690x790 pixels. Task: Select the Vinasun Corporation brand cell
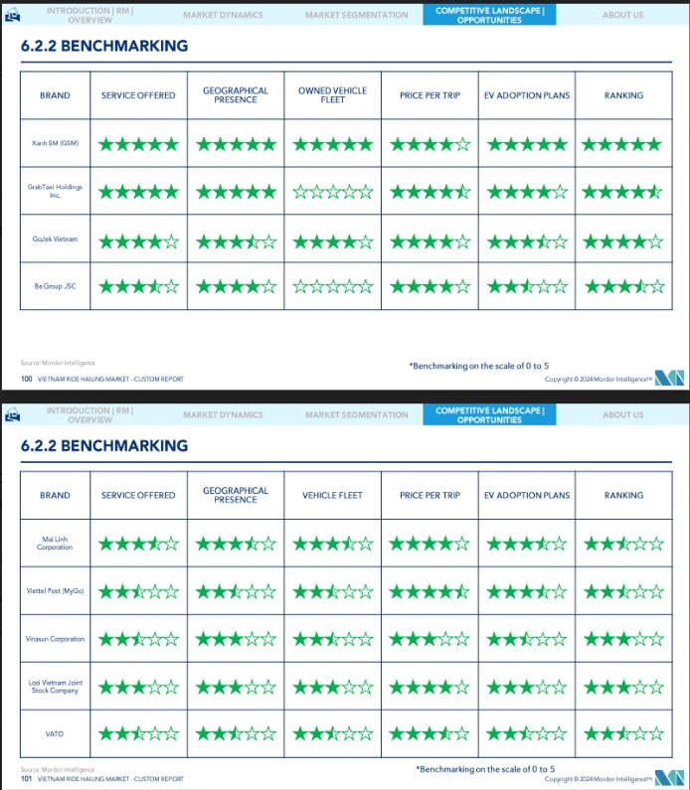pos(55,638)
